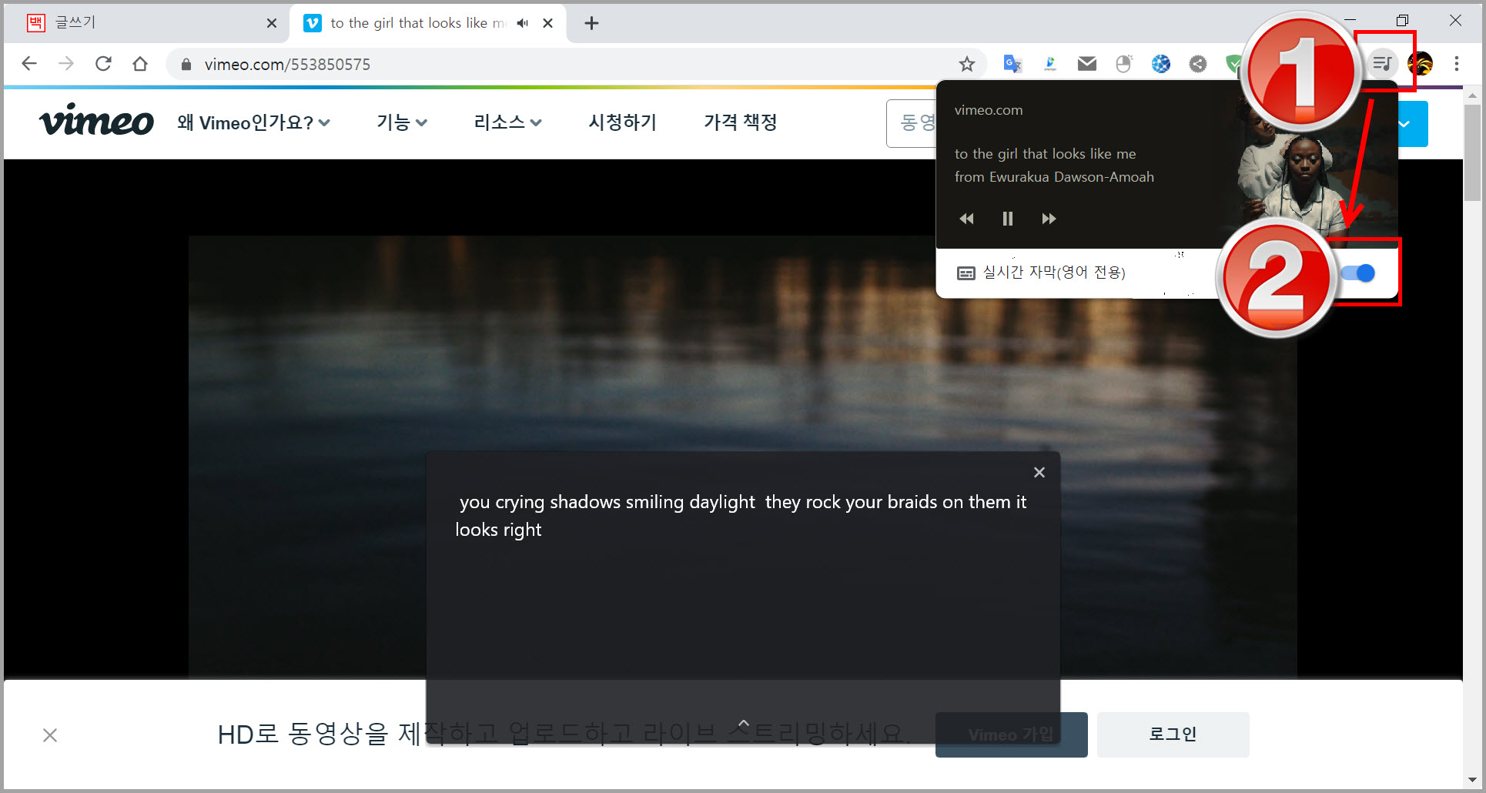Select the 'to the girl that looks like me' tab
Image resolution: width=1486 pixels, height=793 pixels.
click(x=428, y=23)
